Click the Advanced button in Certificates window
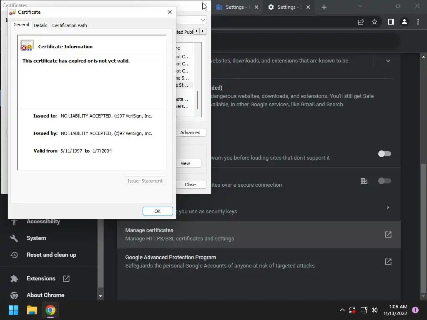This screenshot has height=320, width=427. [x=190, y=132]
